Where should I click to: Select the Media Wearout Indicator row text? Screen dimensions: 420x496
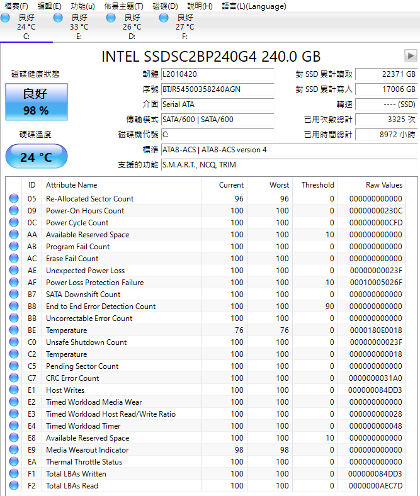(x=88, y=450)
